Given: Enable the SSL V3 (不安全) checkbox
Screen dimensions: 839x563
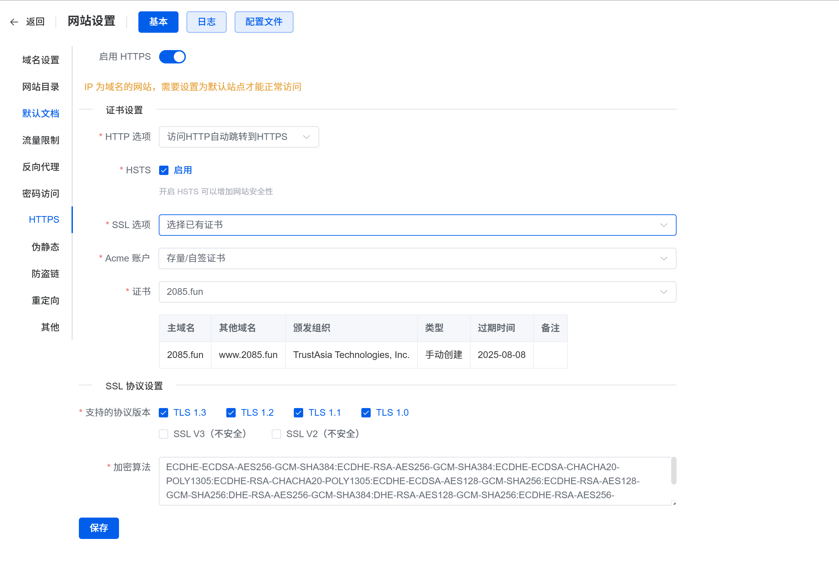Looking at the screenshot, I should click(x=164, y=434).
